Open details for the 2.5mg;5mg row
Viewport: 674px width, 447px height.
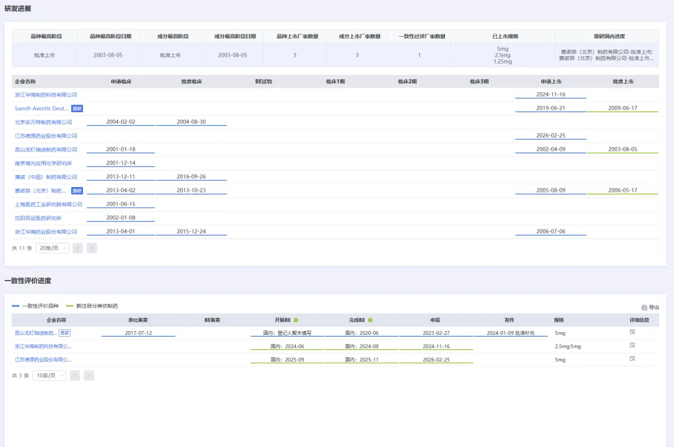pos(632,345)
